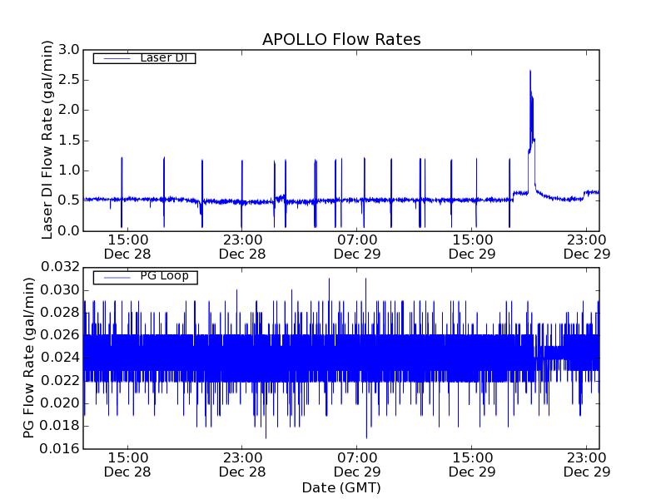Click the 0.028 tick label on PG axis

point(60,313)
